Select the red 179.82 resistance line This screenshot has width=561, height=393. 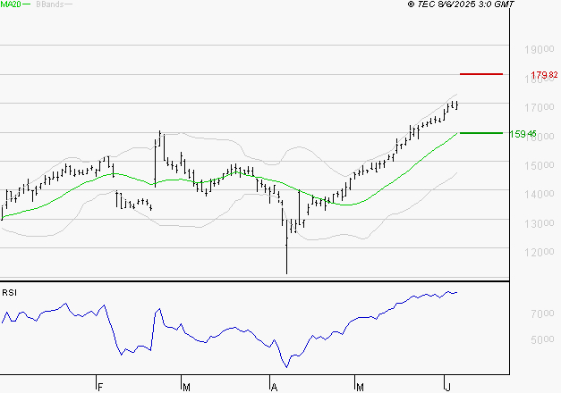(x=480, y=73)
